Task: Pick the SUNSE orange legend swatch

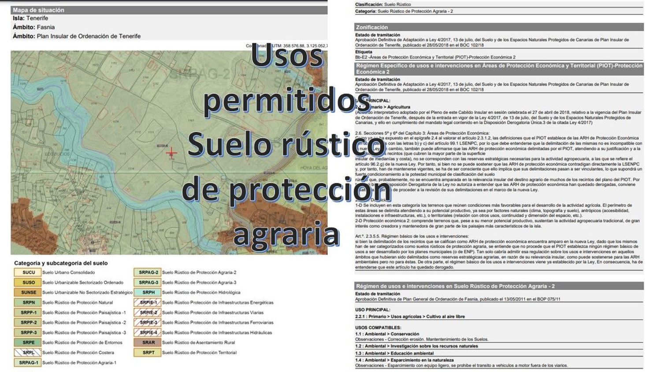Action: [28, 292]
